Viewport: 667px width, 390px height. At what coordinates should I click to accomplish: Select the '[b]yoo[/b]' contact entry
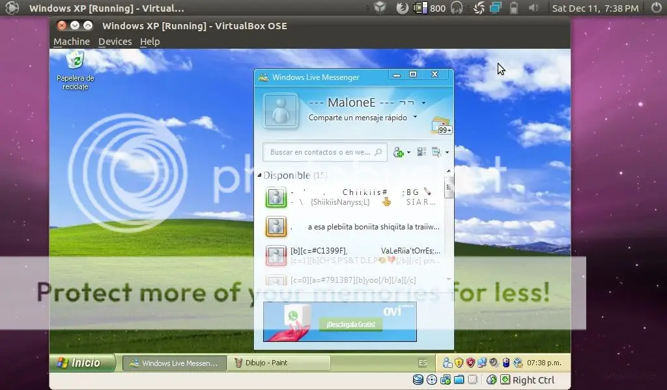(353, 280)
